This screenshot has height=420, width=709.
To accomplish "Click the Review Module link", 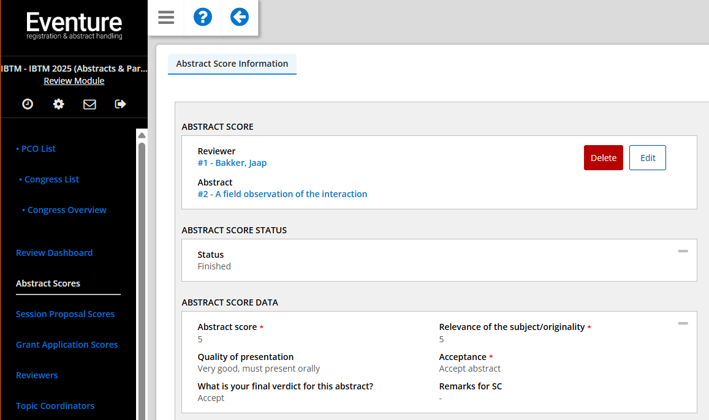I will 74,81.
